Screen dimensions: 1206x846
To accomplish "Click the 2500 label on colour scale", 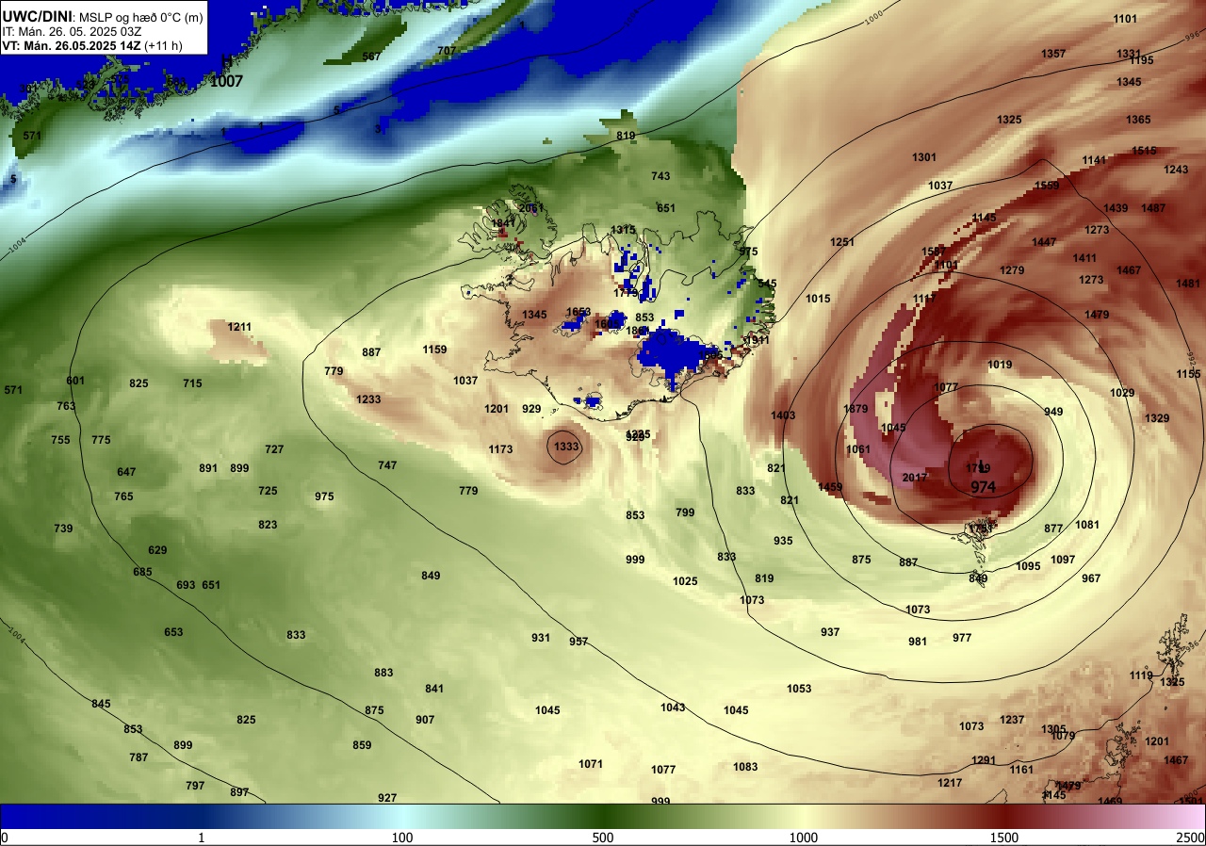I will click(x=1190, y=838).
